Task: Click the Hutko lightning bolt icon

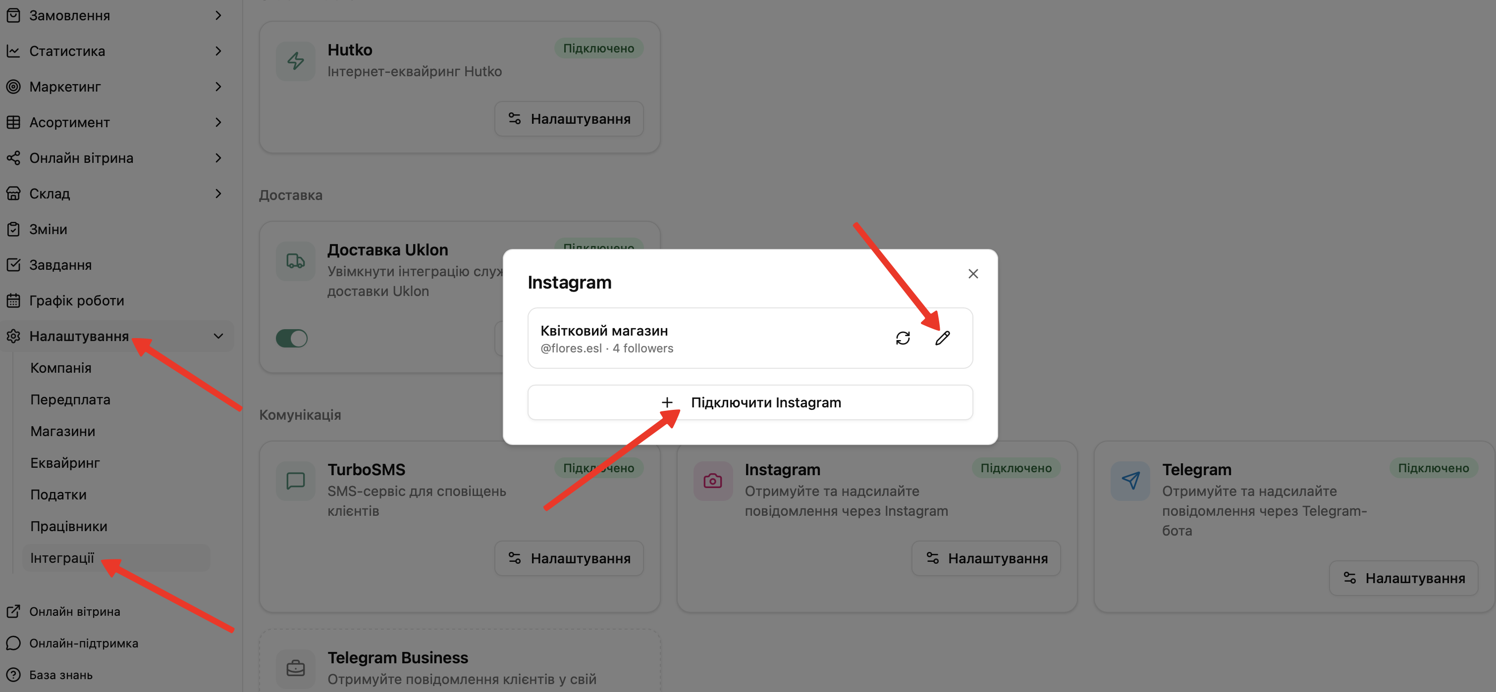Action: click(x=296, y=61)
